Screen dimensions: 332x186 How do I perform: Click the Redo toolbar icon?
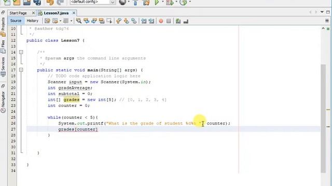click(60, 2)
